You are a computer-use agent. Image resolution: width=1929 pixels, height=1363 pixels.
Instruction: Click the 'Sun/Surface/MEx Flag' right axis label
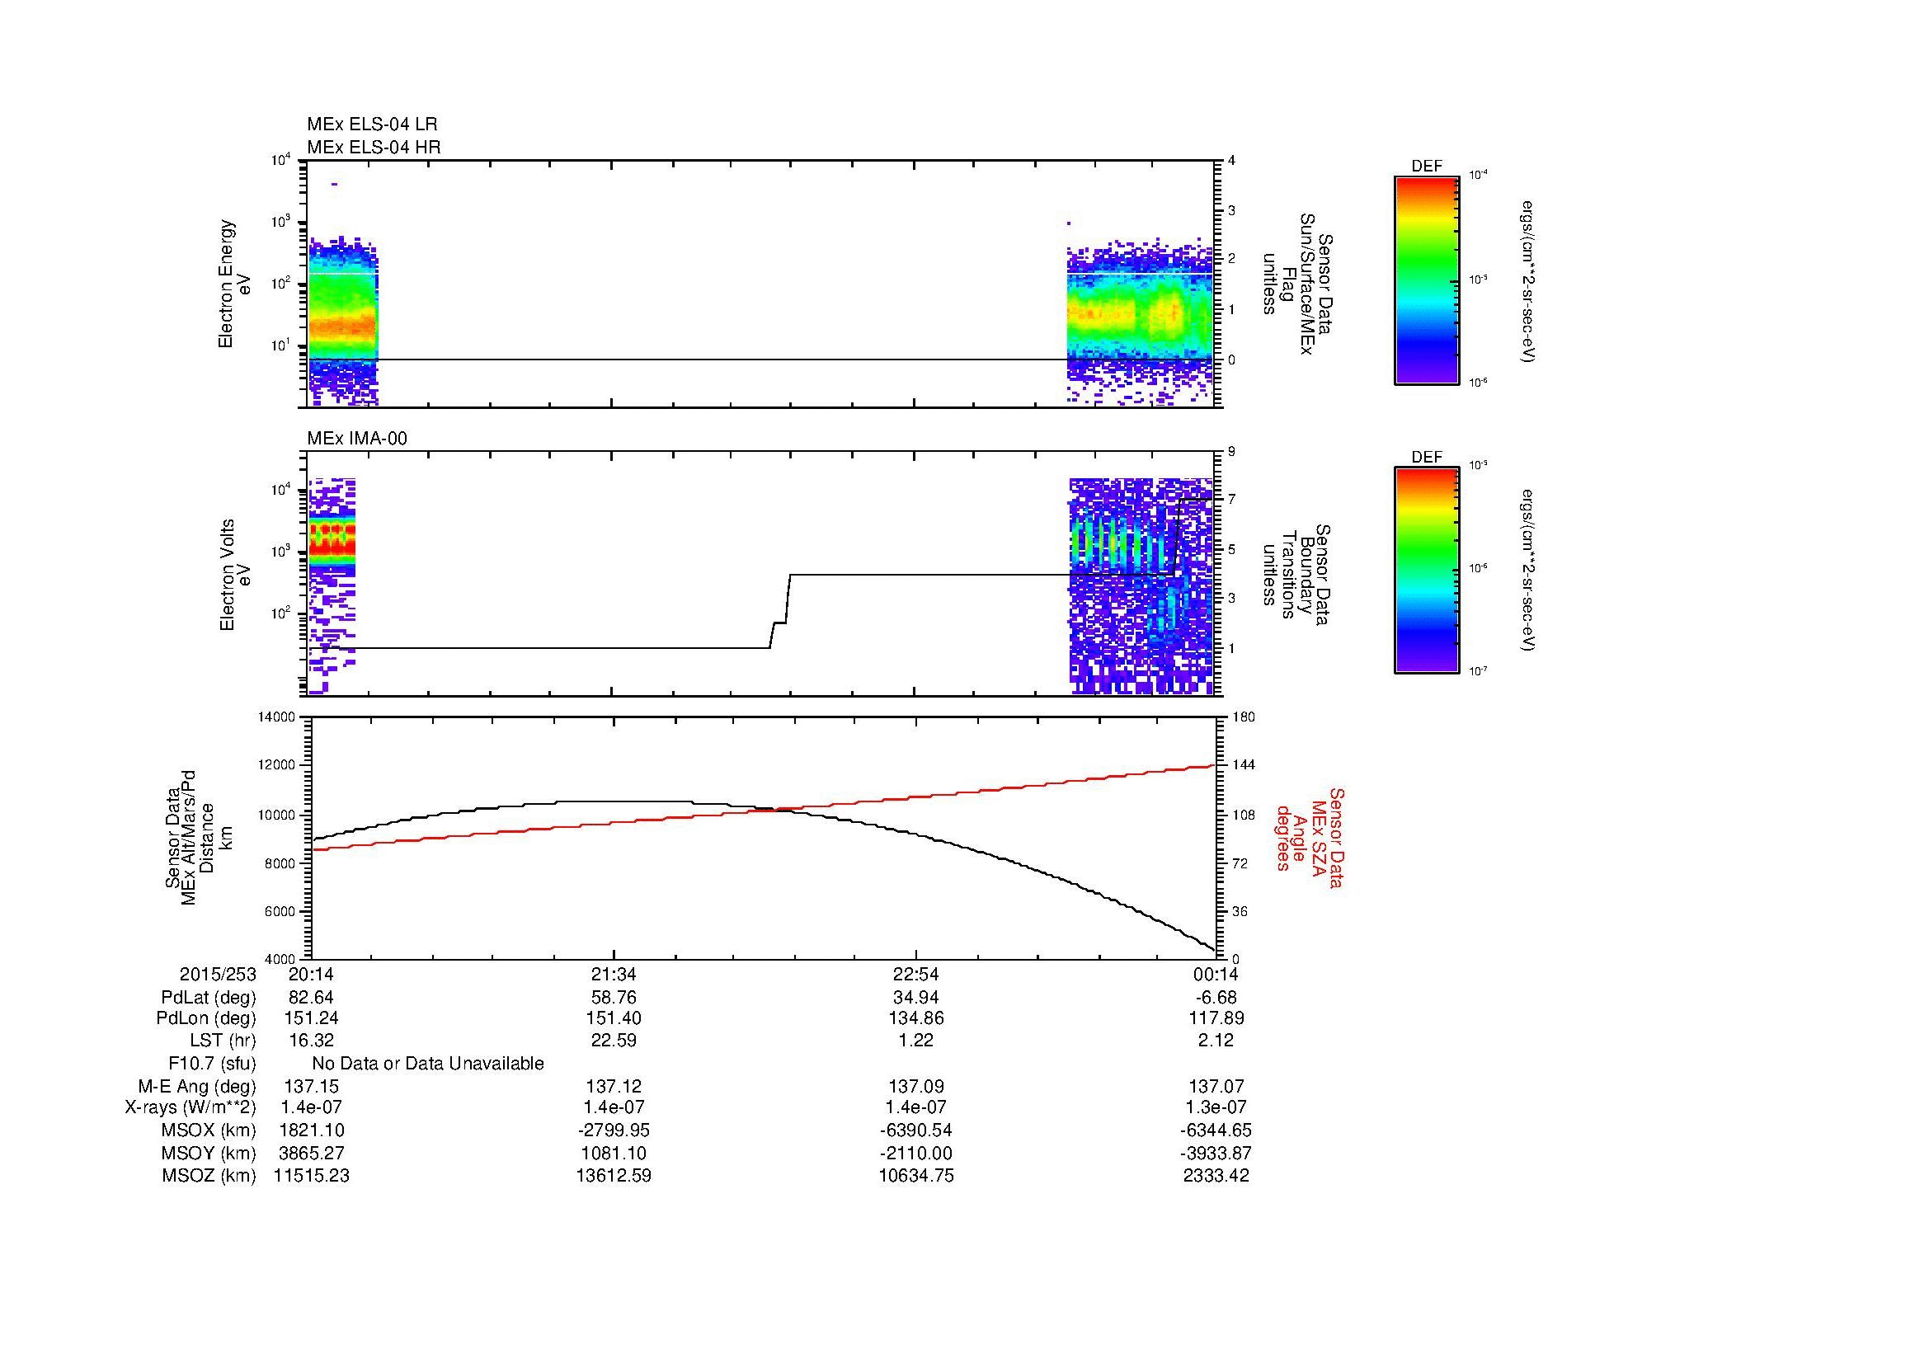tap(1299, 284)
